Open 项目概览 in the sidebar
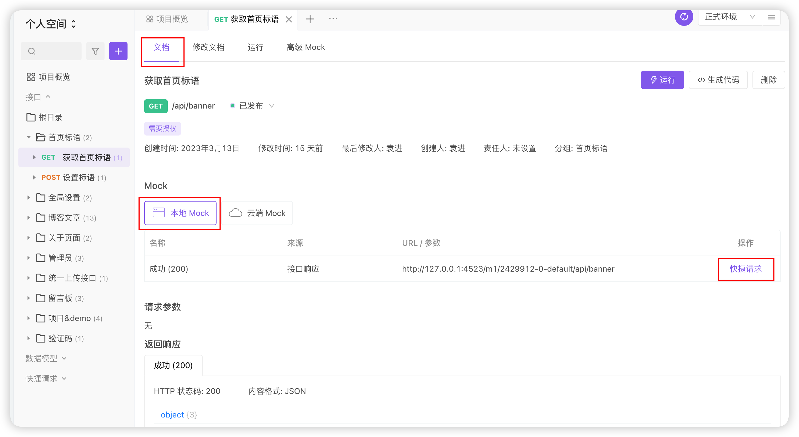 pos(48,77)
